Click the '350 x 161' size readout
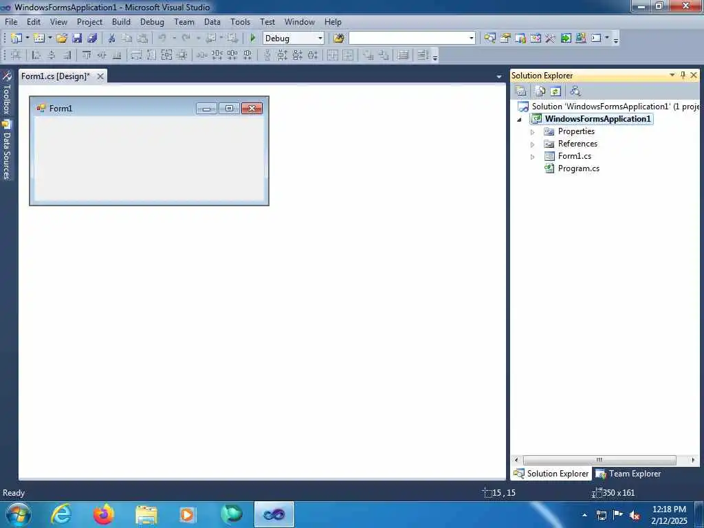Image resolution: width=704 pixels, height=528 pixels. (618, 492)
